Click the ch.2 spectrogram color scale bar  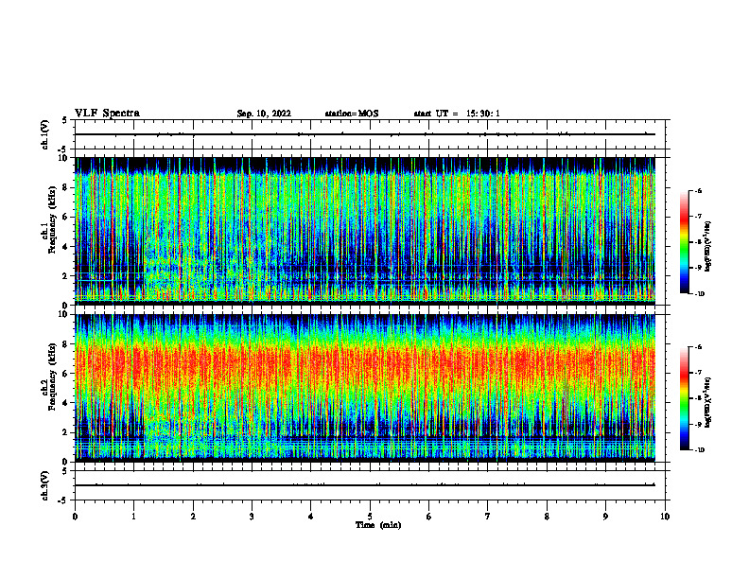(685, 398)
